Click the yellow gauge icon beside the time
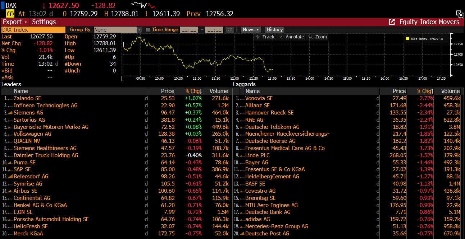This screenshot has width=465, height=239. [x=10, y=14]
